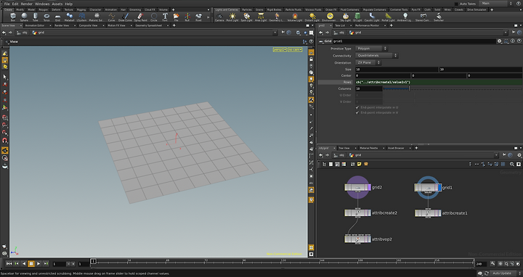Select the Platonic Solids shelf tool
This screenshot has width=523, height=277.
97,17
